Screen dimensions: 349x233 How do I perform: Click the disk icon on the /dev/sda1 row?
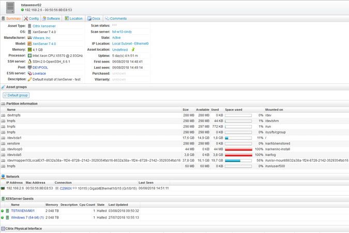click(x=3, y=138)
